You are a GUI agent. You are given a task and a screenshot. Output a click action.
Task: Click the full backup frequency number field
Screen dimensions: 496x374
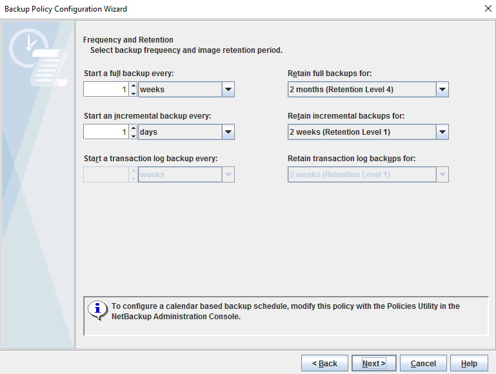point(106,90)
